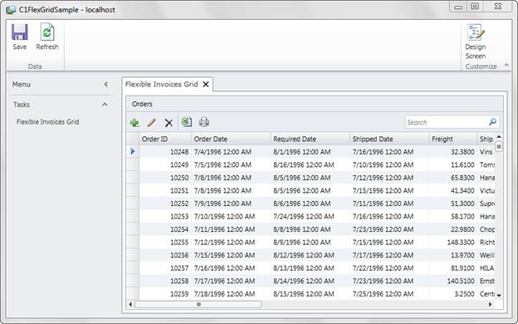Select the cell with Order ID 10248
Image resolution: width=518 pixels, height=324 pixels.
(x=165, y=152)
